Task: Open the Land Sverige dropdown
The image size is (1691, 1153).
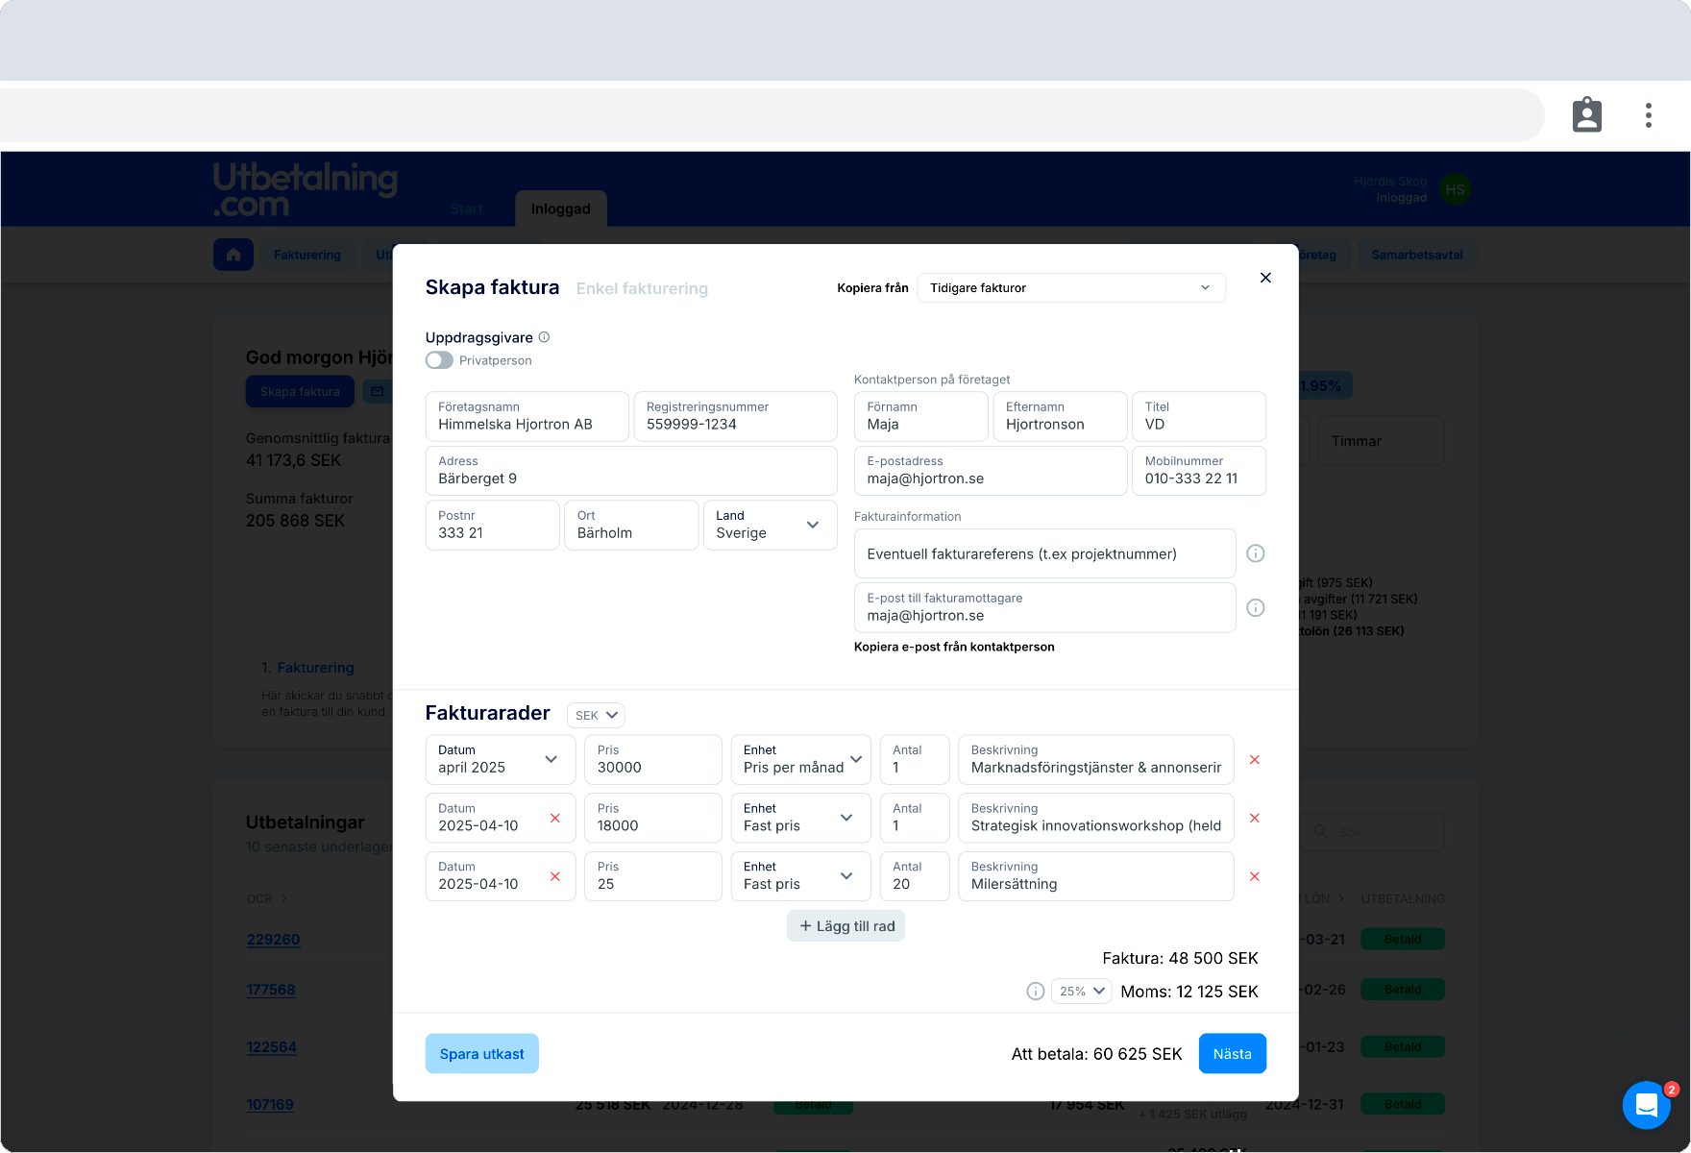Action: point(770,525)
